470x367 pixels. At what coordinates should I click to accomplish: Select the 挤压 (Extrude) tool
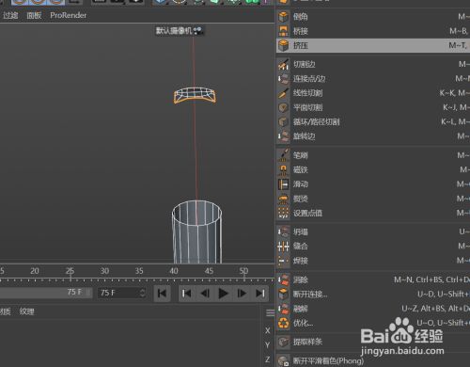coord(373,45)
